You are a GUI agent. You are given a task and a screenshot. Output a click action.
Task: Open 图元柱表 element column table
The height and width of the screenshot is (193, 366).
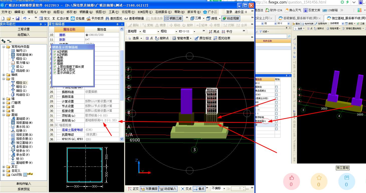tap(222, 38)
